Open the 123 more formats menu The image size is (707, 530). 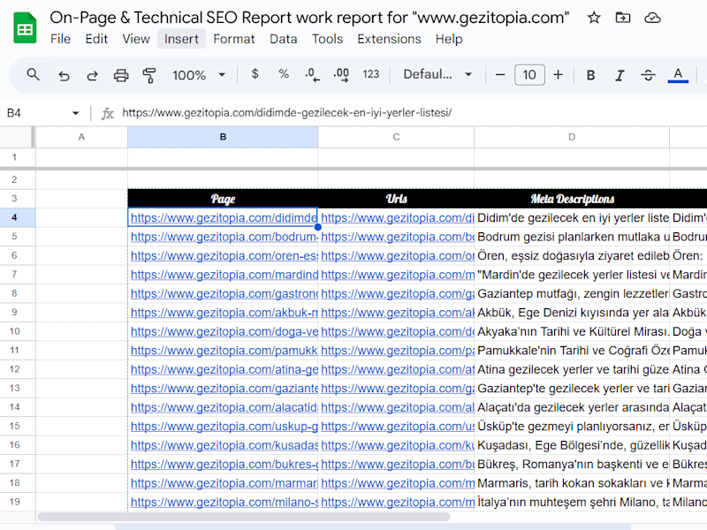[371, 74]
